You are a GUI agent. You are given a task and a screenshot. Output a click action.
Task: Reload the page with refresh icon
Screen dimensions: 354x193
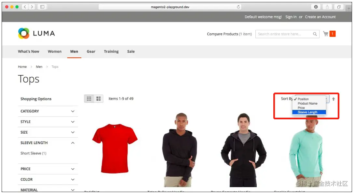click(238, 7)
